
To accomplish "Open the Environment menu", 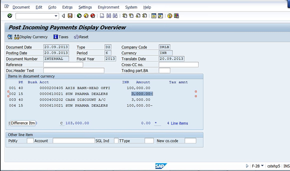I will (x=109, y=7).
